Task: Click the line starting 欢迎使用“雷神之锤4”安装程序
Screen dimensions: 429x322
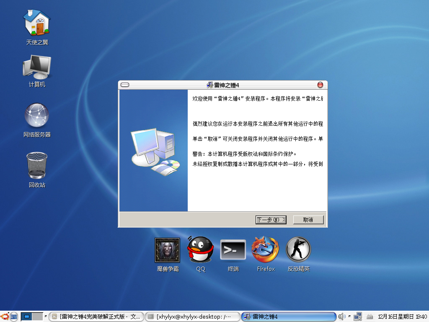Action: point(258,99)
